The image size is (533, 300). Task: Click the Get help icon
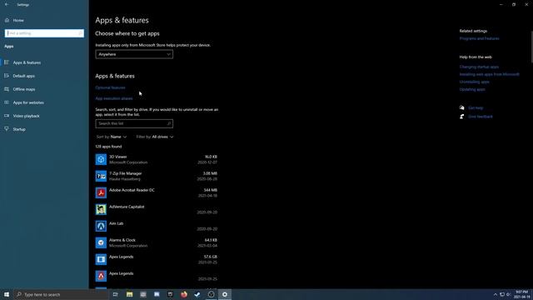click(x=462, y=107)
